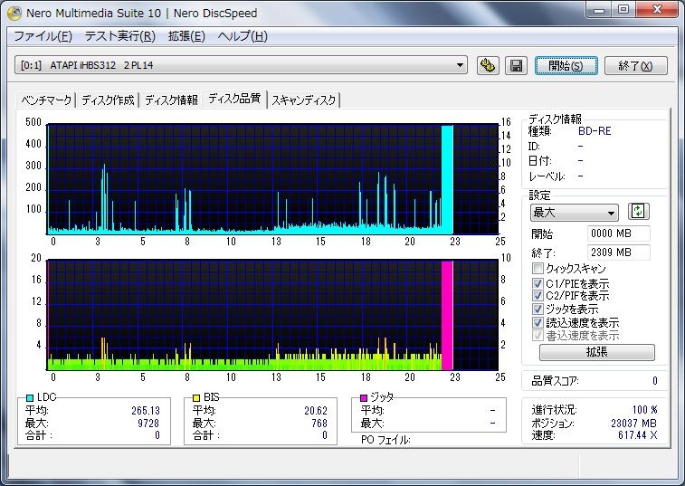
Task: Click the BIS maximum value 768
Action: pyautogui.click(x=319, y=423)
